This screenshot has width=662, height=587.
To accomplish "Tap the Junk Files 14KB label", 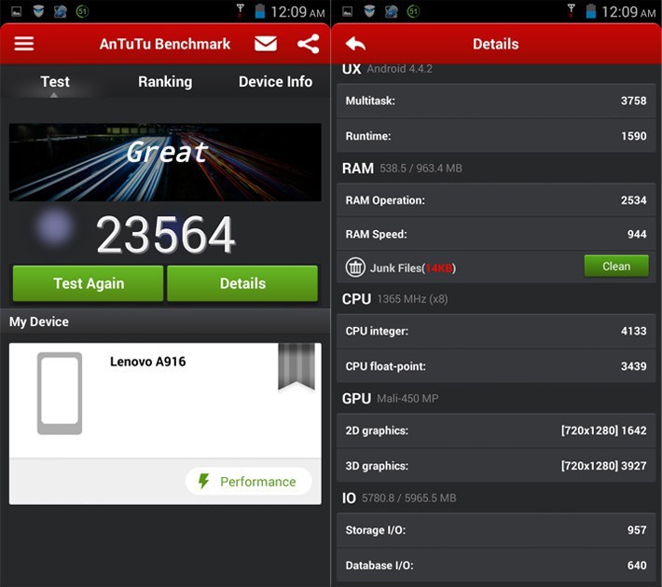I will pos(412,268).
